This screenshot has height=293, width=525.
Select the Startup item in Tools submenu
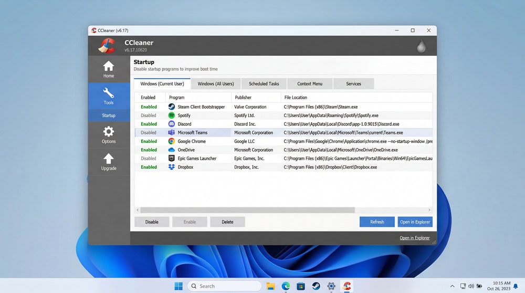coord(109,115)
